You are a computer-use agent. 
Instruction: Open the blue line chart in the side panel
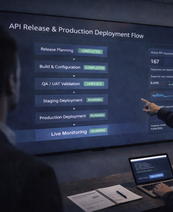coord(162,96)
